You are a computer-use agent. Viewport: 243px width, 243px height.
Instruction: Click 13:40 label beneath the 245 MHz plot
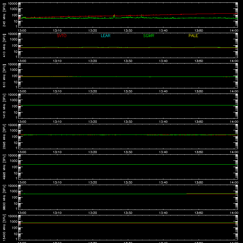tap(163, 31)
